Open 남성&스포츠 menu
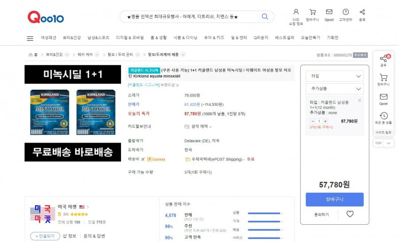The image size is (399, 242). 98,37
